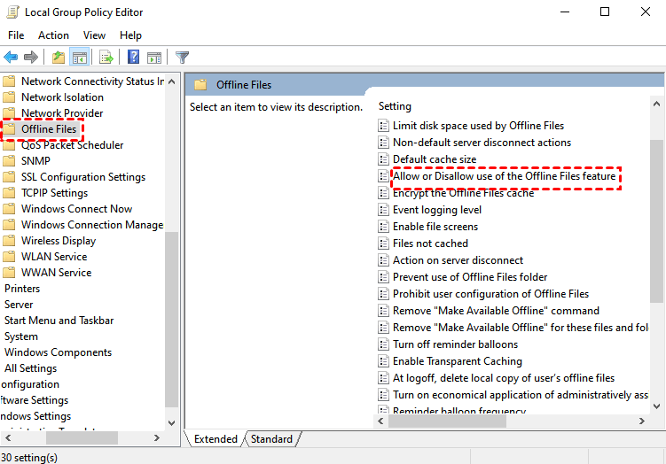Click the Setting column header
666x464 pixels.
pyautogui.click(x=395, y=106)
